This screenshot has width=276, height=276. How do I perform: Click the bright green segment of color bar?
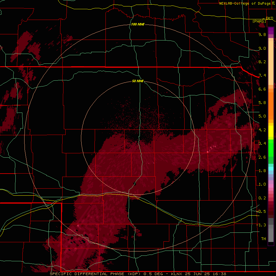pyautogui.click(x=271, y=148)
